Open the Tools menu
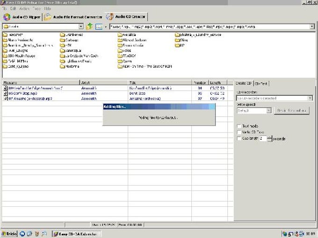Screen dimensions: 318x238 tap(36, 8)
